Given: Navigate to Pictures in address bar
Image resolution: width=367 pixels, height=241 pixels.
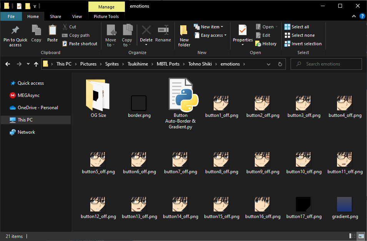Looking at the screenshot, I should pos(88,64).
